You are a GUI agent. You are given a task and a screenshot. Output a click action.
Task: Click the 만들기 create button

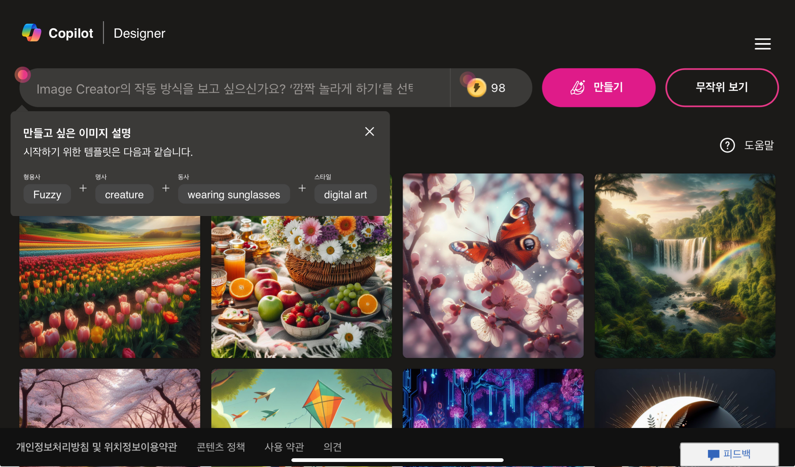(599, 87)
